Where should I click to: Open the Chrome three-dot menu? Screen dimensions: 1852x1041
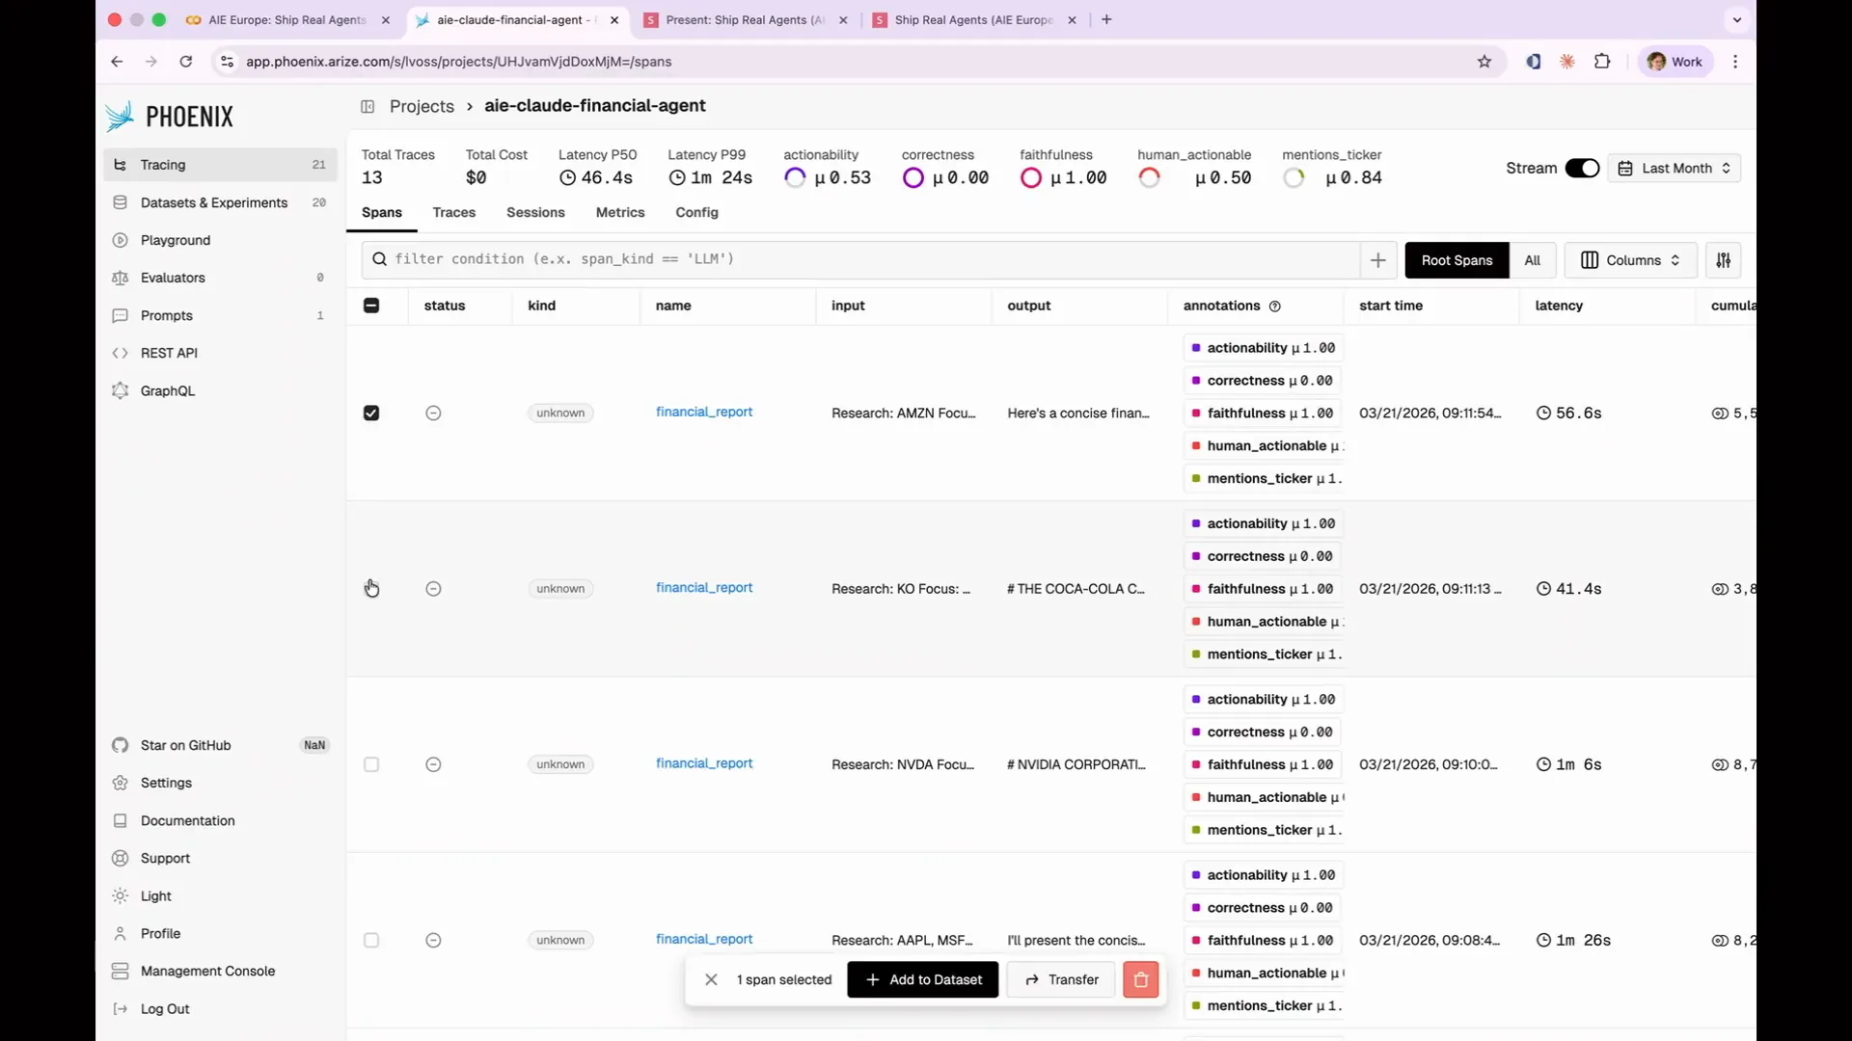coord(1735,62)
